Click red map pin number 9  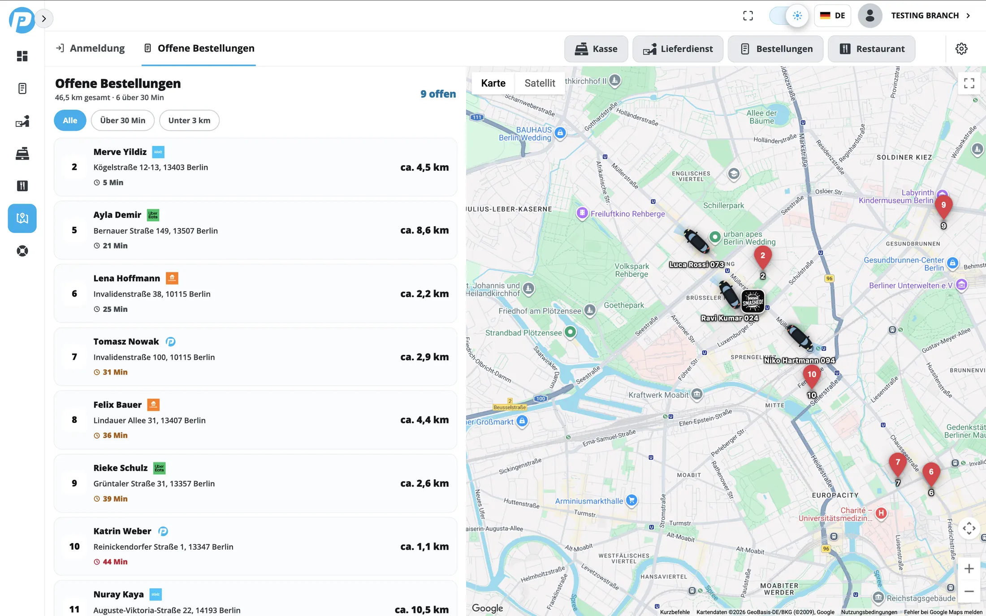(943, 206)
